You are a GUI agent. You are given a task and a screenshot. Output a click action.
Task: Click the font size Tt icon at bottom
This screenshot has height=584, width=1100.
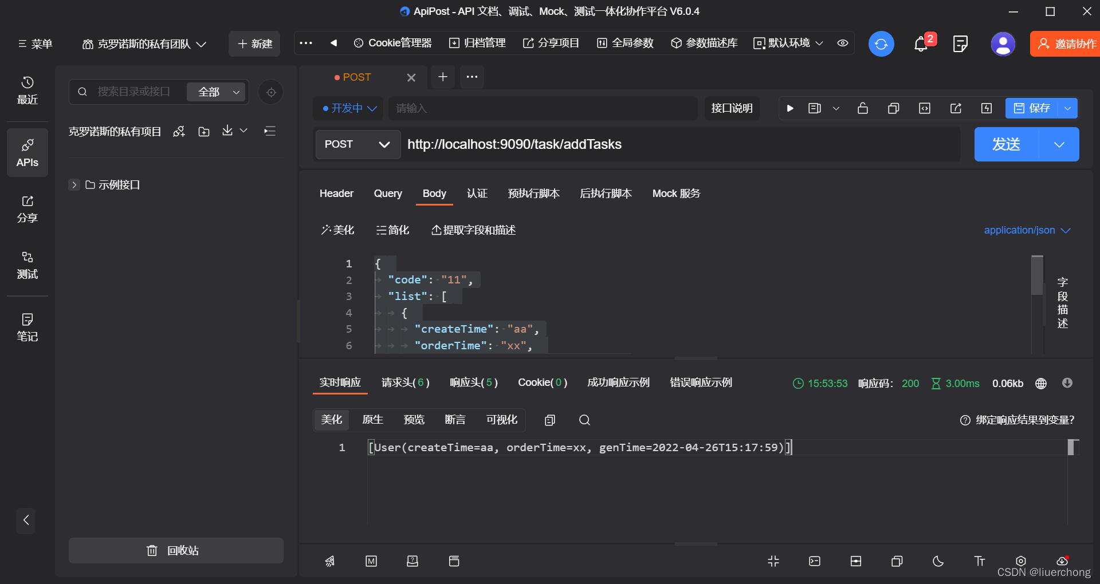pyautogui.click(x=980, y=561)
